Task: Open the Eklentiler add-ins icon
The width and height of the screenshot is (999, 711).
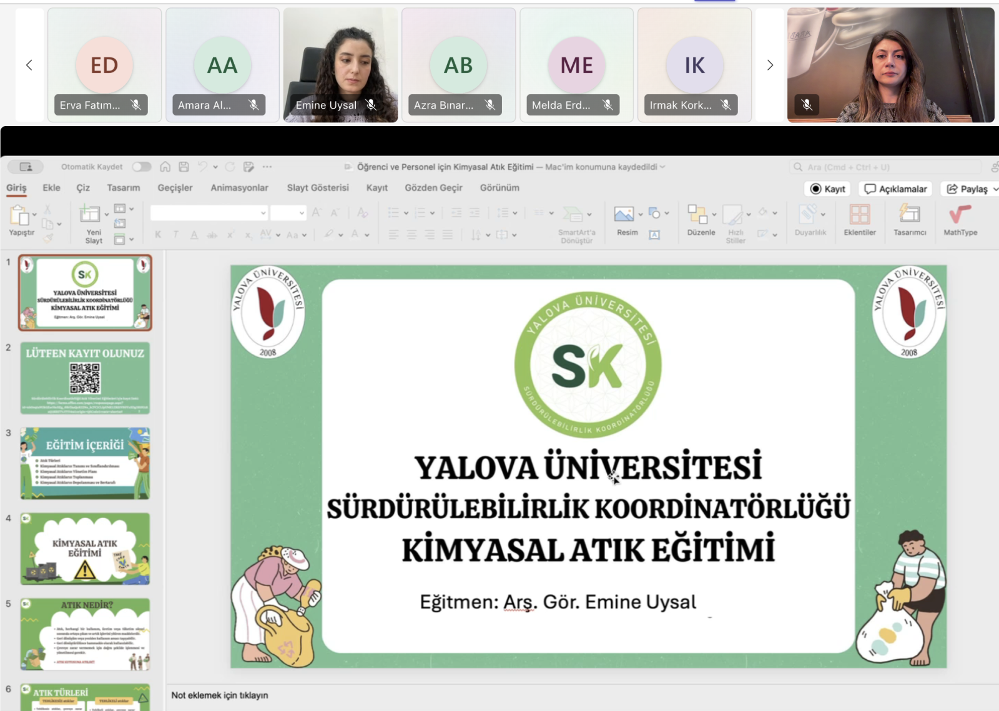Action: tap(859, 215)
